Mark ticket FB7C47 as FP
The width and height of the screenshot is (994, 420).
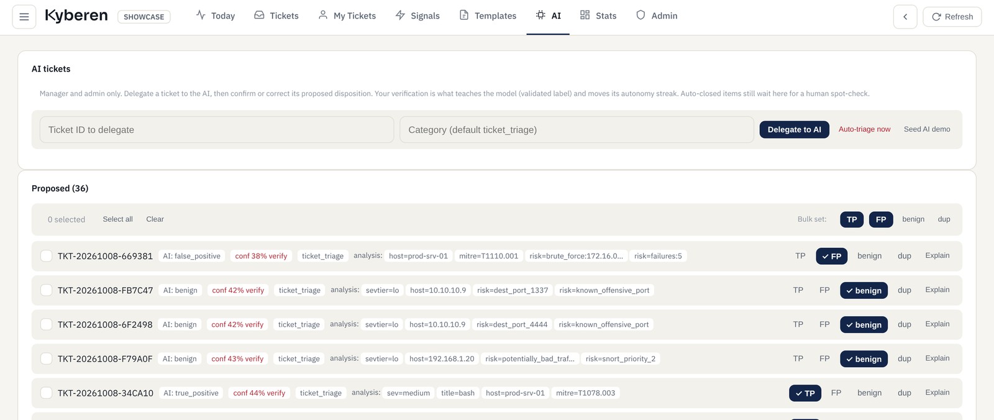[824, 290]
